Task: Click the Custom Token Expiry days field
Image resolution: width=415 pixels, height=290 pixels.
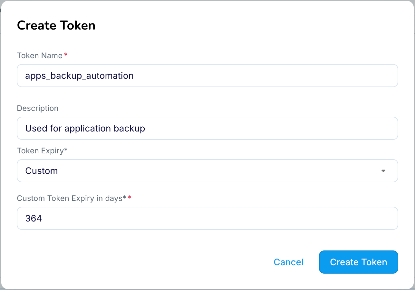Action: (207, 218)
